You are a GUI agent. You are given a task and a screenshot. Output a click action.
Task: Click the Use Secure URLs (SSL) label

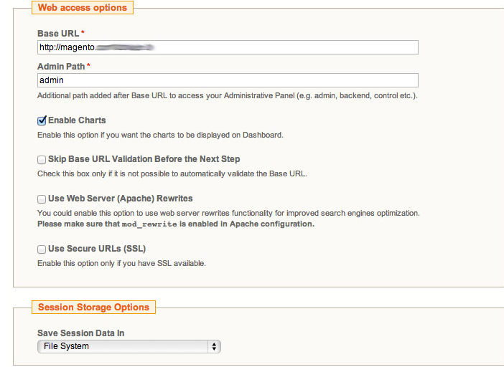coord(97,249)
